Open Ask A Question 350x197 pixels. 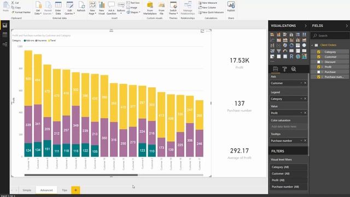click(x=111, y=8)
